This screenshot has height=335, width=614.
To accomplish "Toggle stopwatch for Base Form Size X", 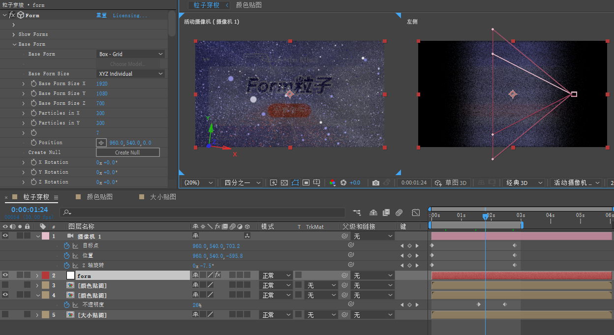I will click(x=33, y=84).
